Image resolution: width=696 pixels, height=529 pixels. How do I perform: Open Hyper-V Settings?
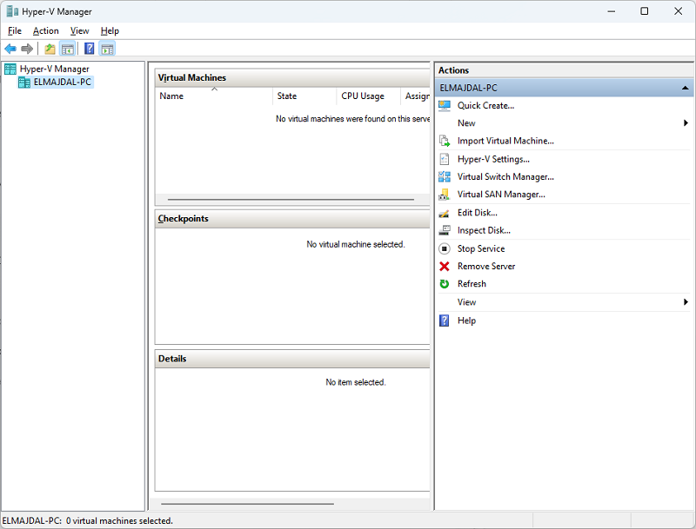(493, 159)
